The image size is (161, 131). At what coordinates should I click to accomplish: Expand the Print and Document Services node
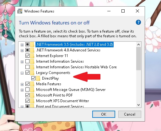tap(22, 107)
